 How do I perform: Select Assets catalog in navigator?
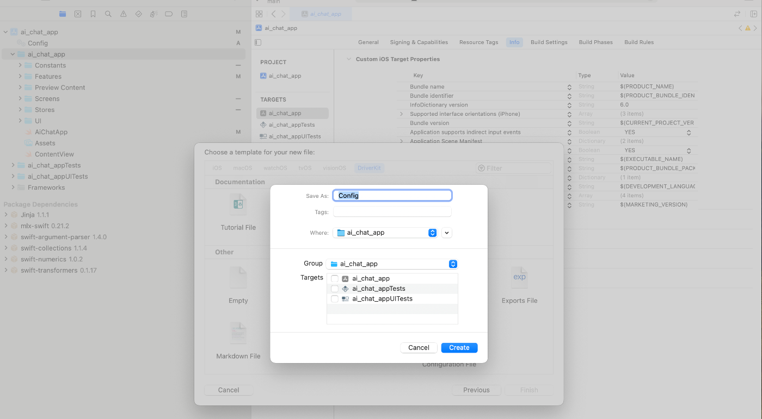click(45, 143)
